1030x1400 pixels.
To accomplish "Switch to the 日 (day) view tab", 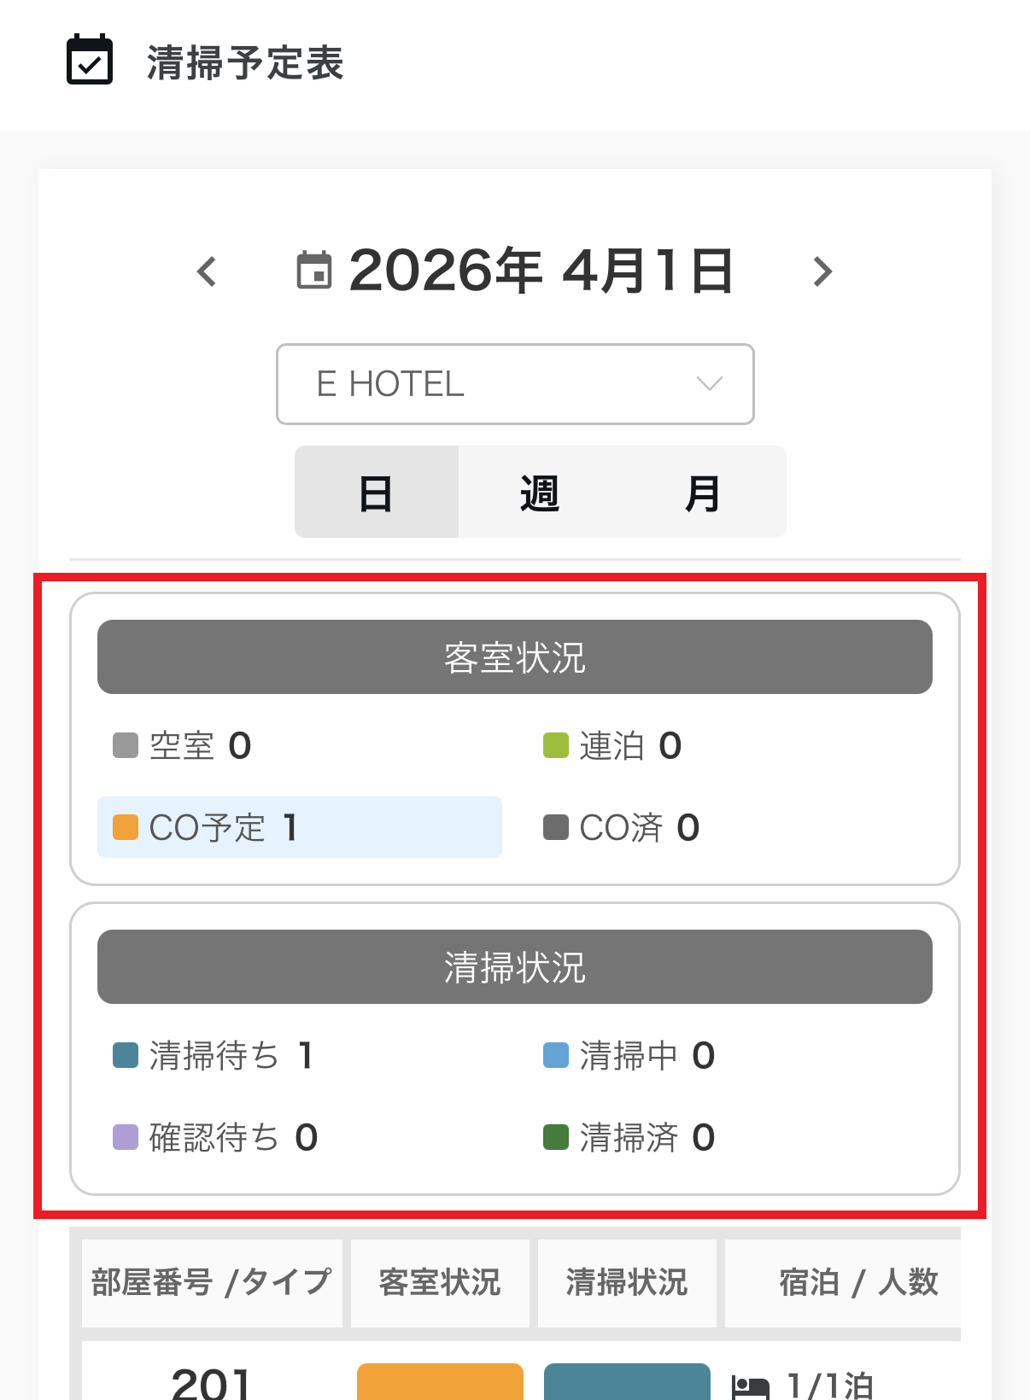I will (376, 493).
